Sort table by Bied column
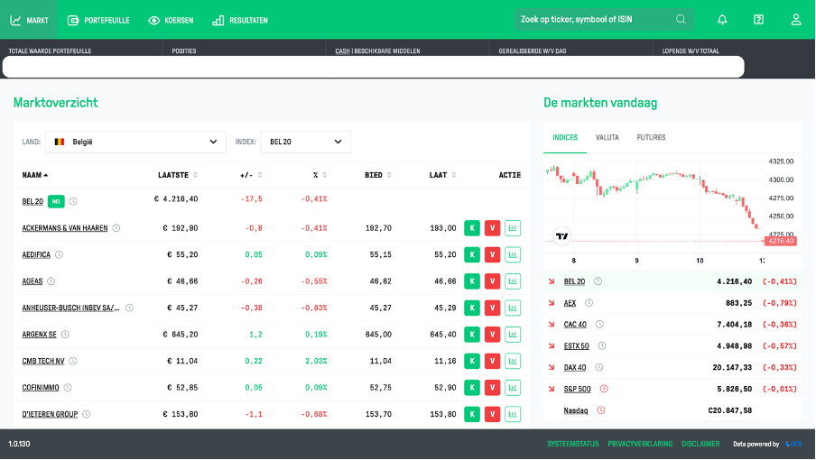 378,175
